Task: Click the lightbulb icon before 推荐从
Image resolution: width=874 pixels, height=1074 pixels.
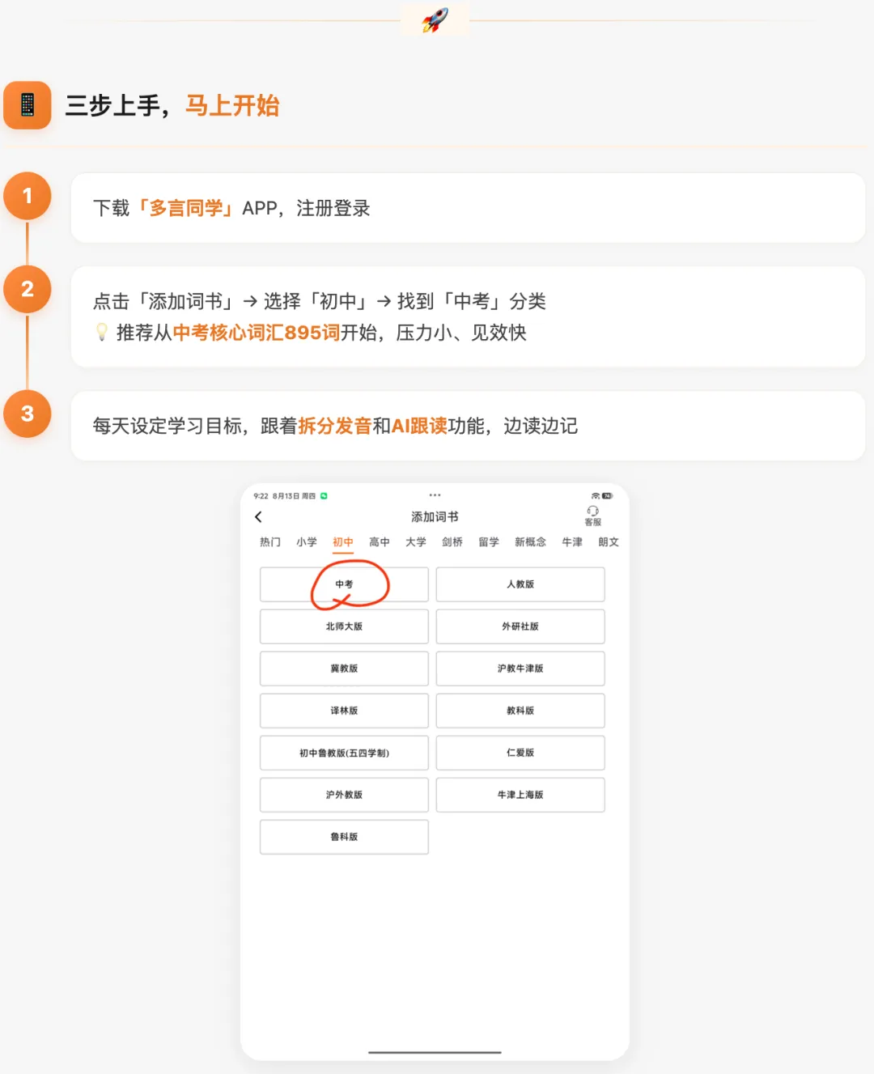Action: [x=101, y=332]
